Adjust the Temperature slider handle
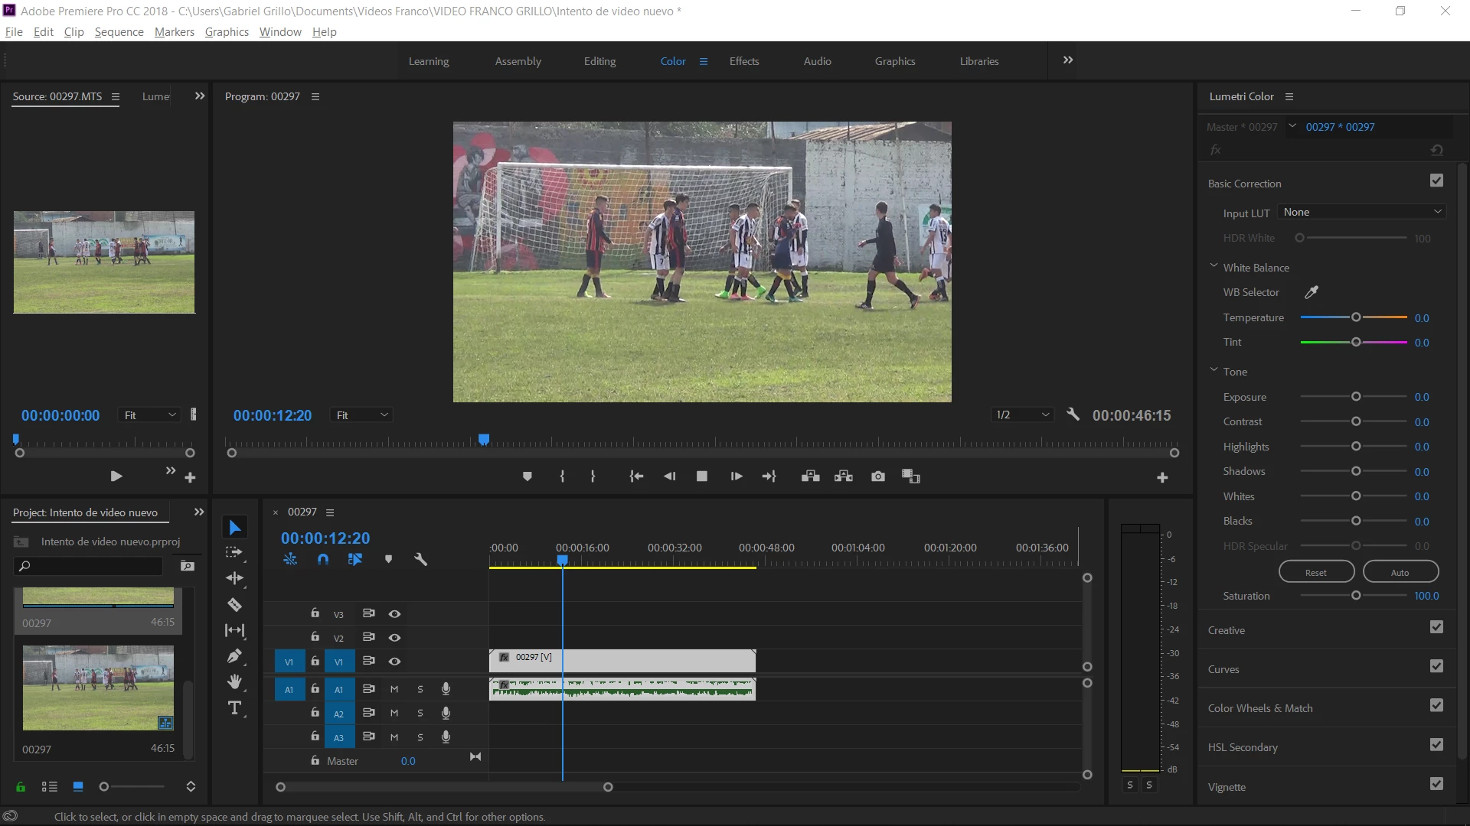1470x826 pixels. (x=1356, y=317)
